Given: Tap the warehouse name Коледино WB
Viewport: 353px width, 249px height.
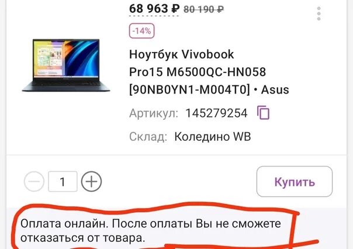Looking at the screenshot, I should point(213,136).
